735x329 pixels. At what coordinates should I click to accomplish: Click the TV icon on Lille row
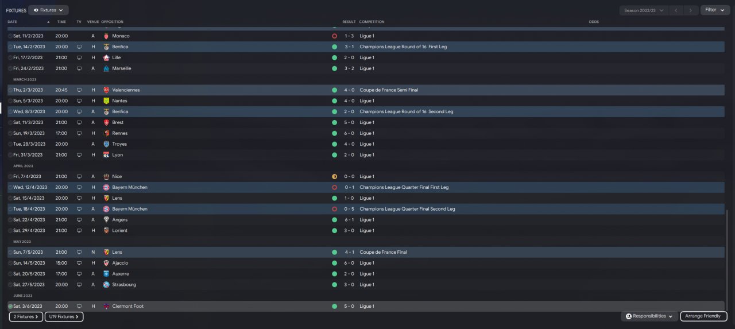click(79, 57)
